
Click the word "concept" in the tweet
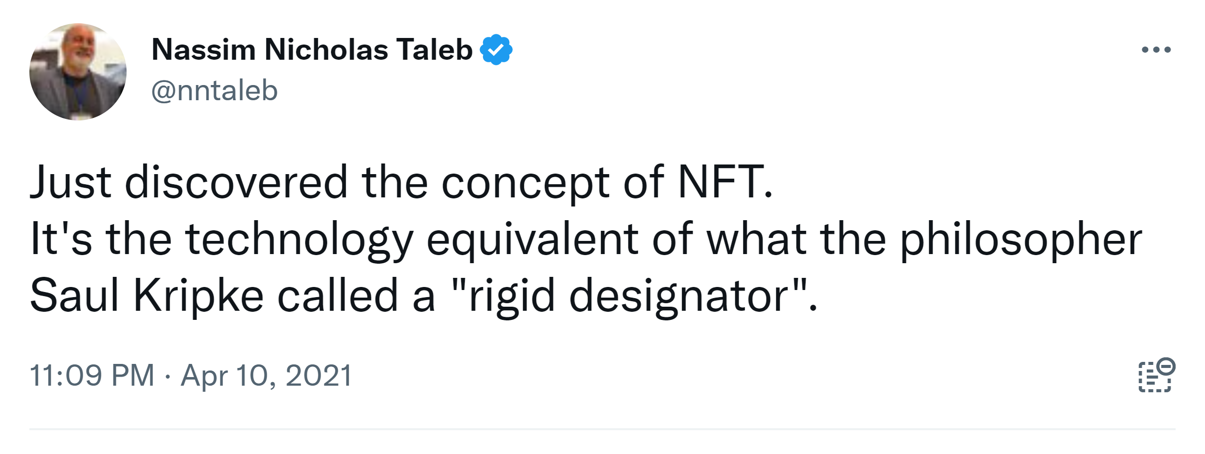pos(525,182)
